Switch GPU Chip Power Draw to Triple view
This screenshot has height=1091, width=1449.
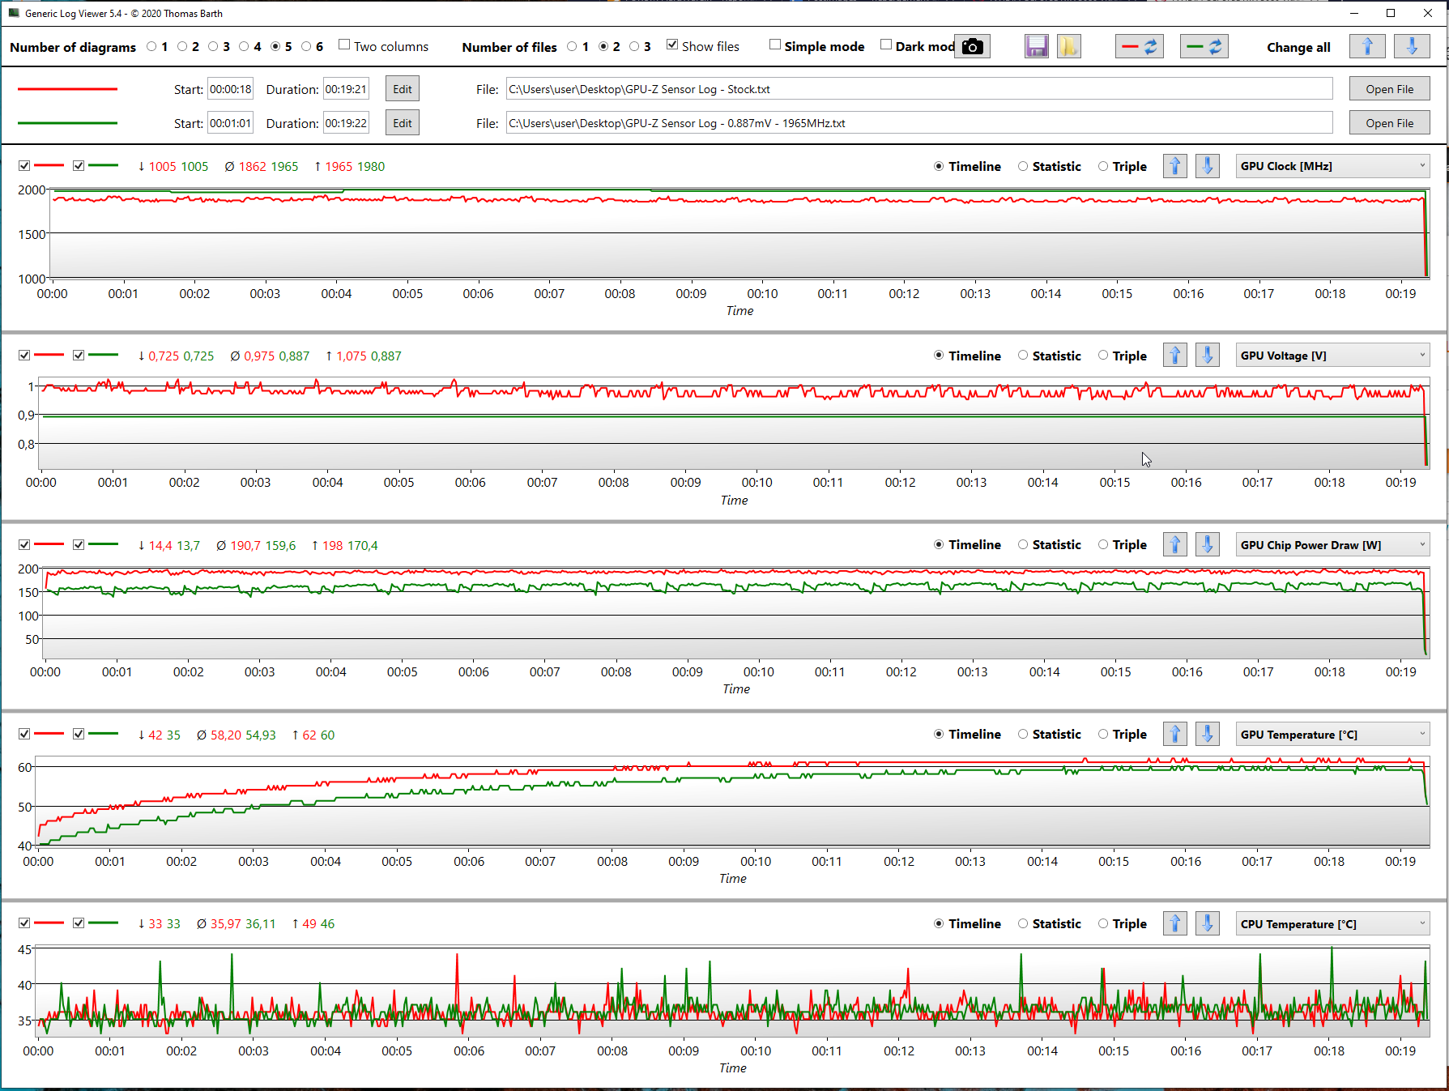[1103, 545]
